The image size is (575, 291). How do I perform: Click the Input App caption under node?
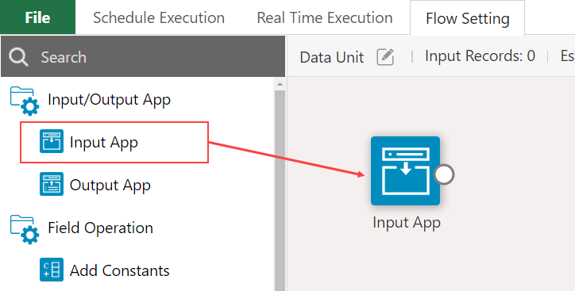[407, 223]
